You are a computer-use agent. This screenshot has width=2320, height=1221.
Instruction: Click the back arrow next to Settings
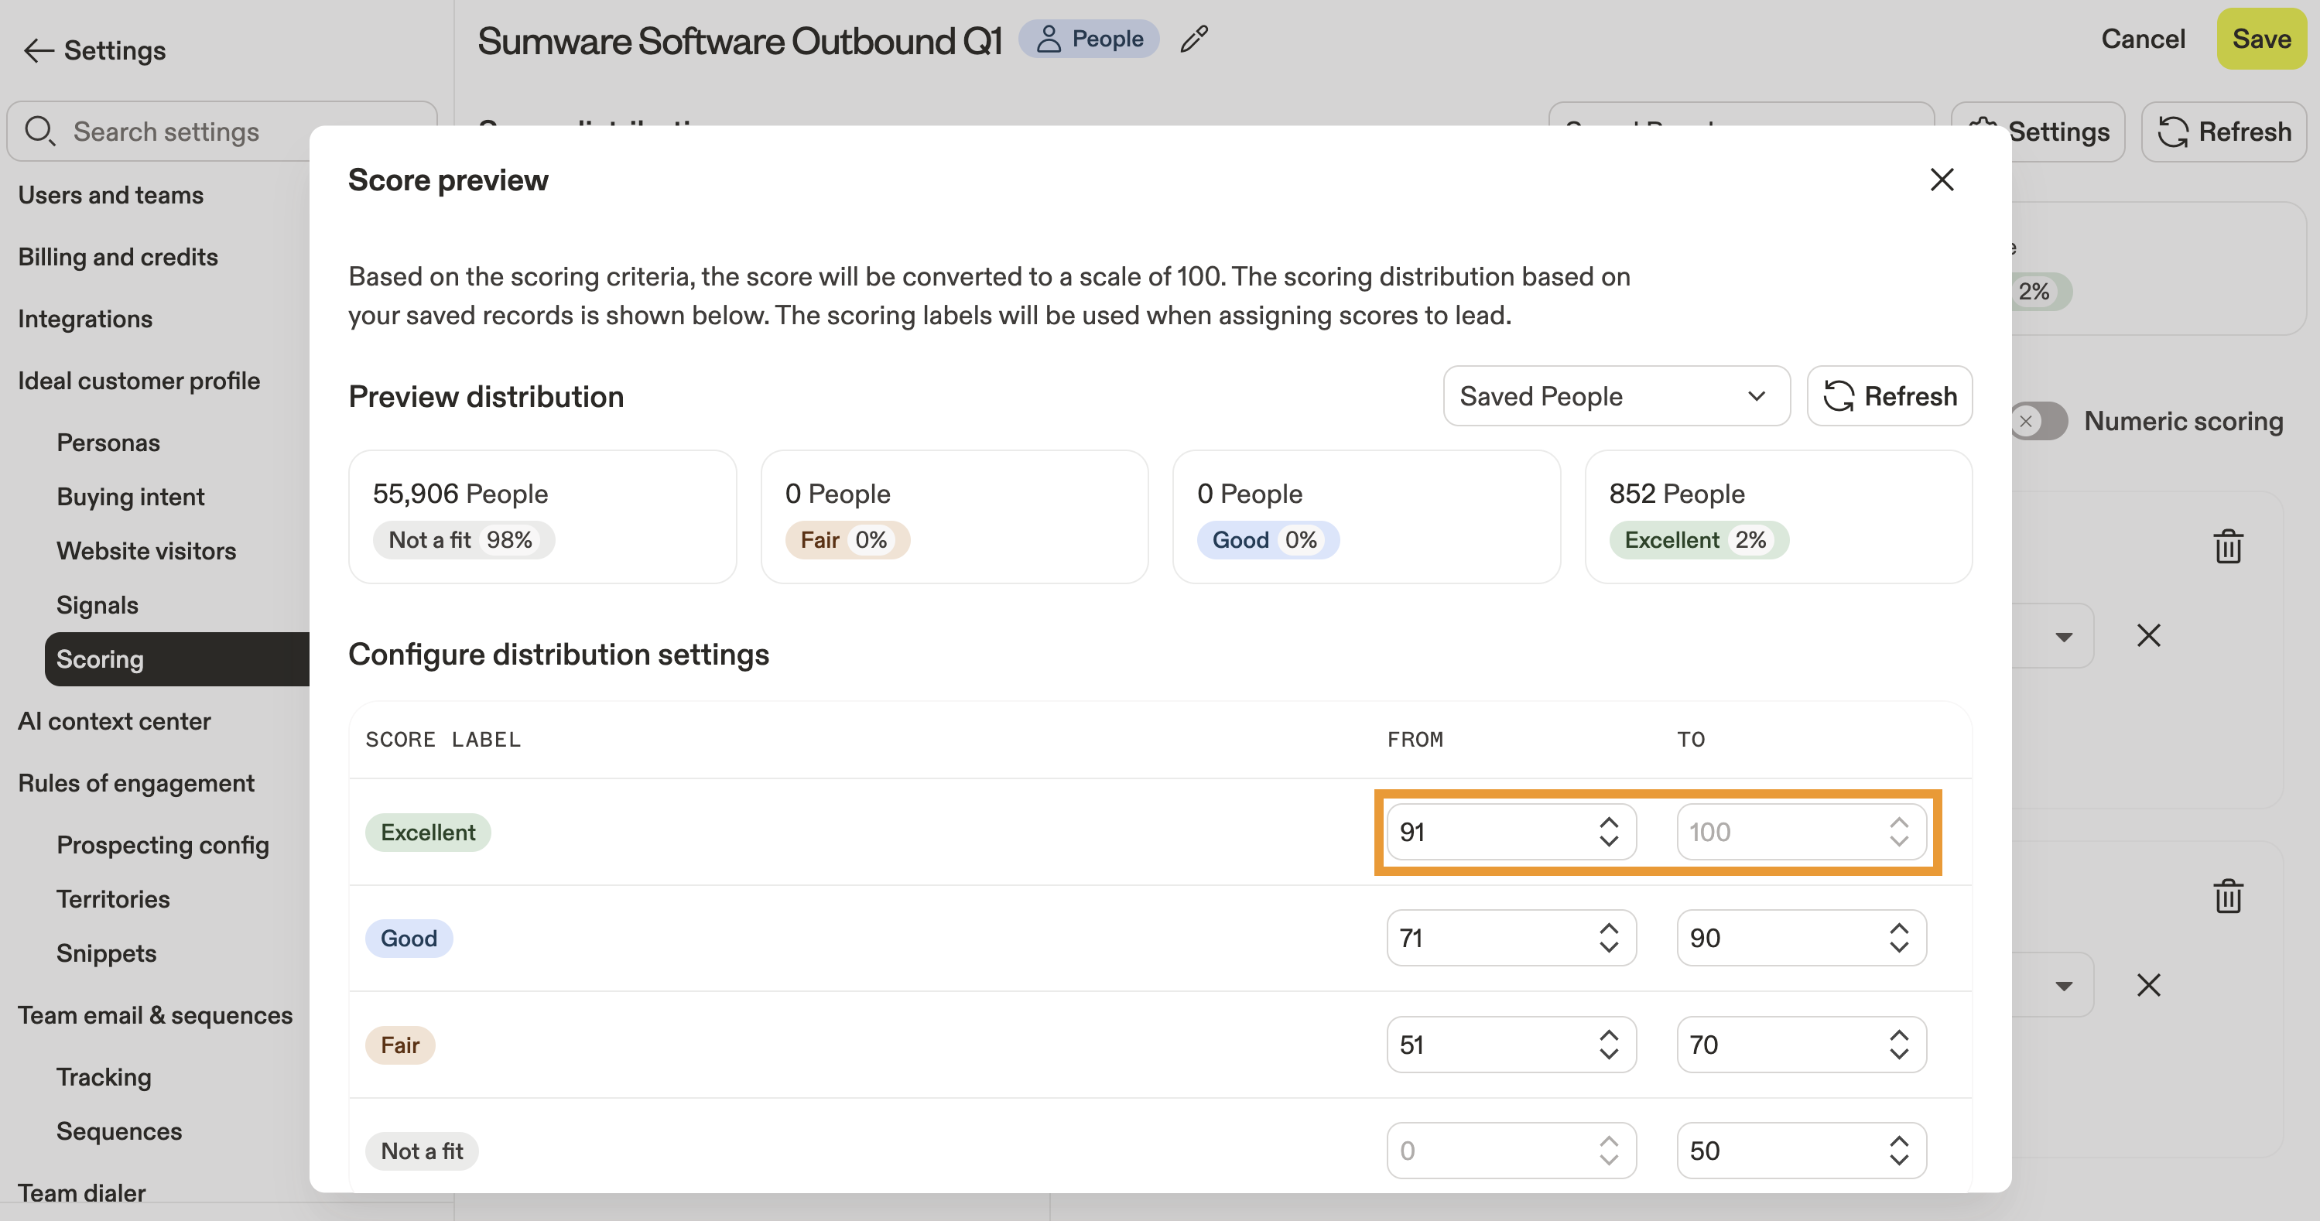click(38, 50)
